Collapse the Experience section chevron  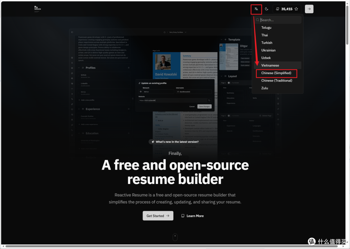[x=79, y=109]
